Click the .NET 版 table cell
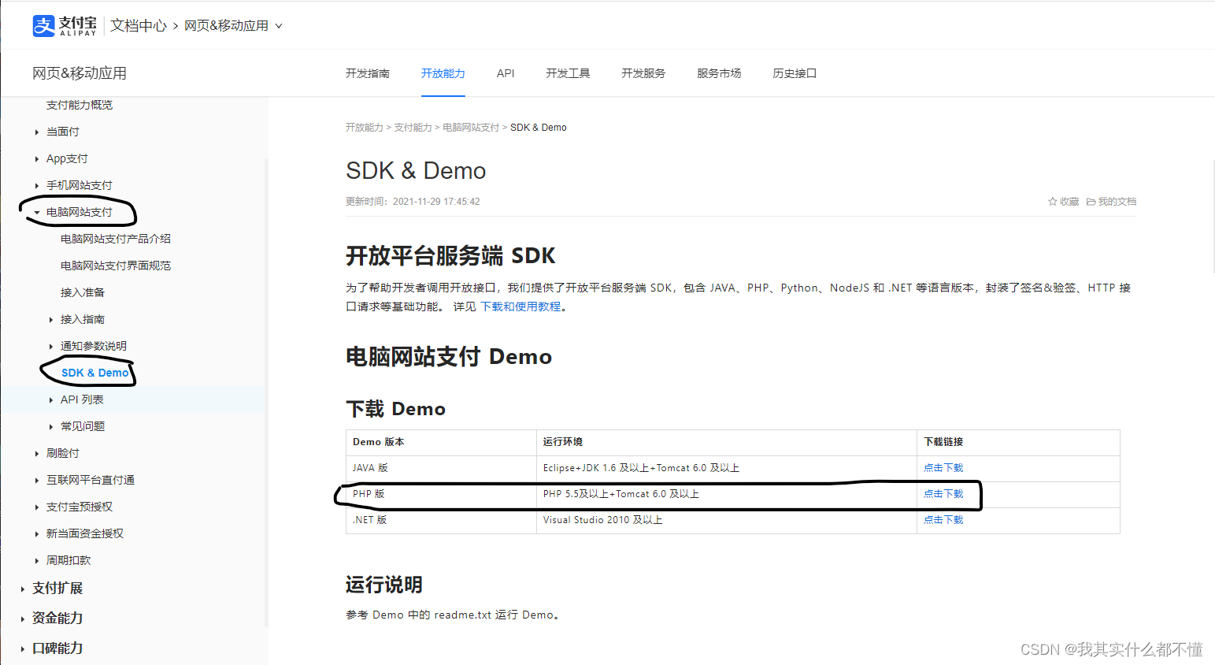Viewport: 1215px width, 665px height. (x=441, y=520)
